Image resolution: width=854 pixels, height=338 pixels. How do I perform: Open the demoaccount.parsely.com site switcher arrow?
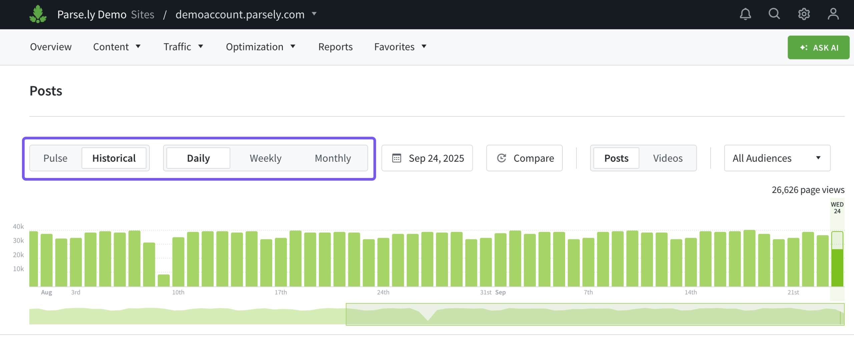(314, 14)
